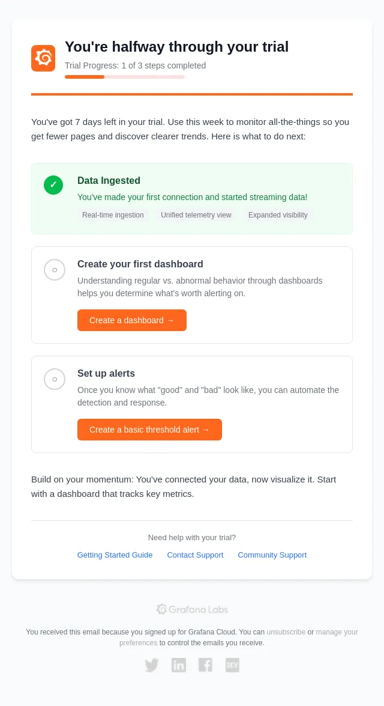Click the unsubscribe link
The width and height of the screenshot is (384, 706).
(286, 631)
